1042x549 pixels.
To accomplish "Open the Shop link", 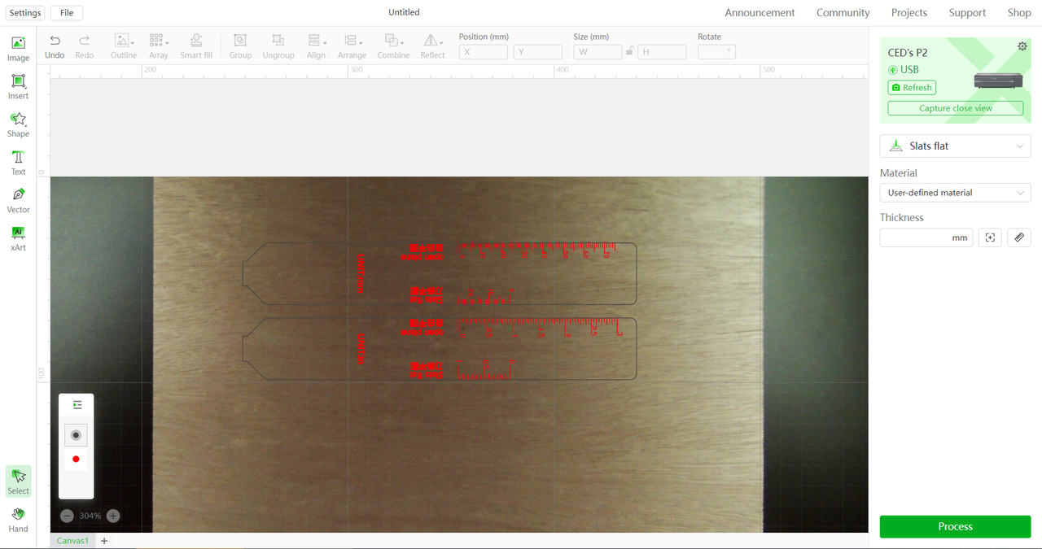I will 1019,13.
